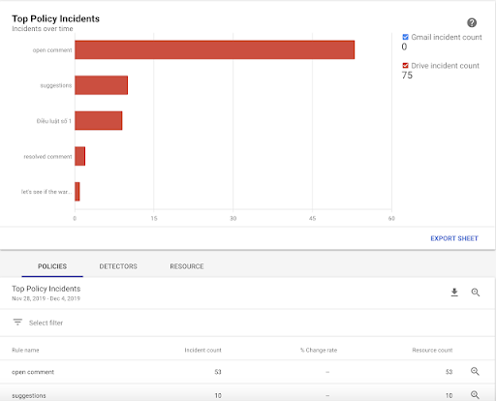Viewport: 496px width, 401px height.
Task: Sort by Incident count column header
Action: [x=202, y=350]
